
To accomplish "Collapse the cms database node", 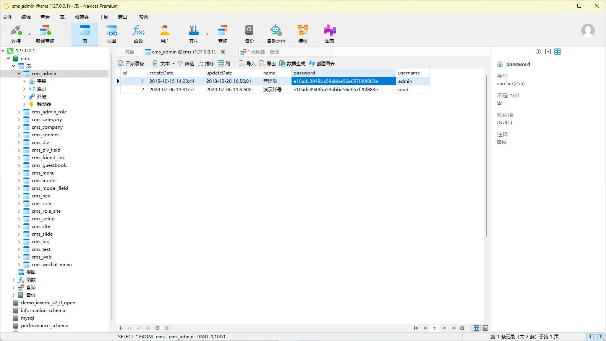I will [x=8, y=58].
